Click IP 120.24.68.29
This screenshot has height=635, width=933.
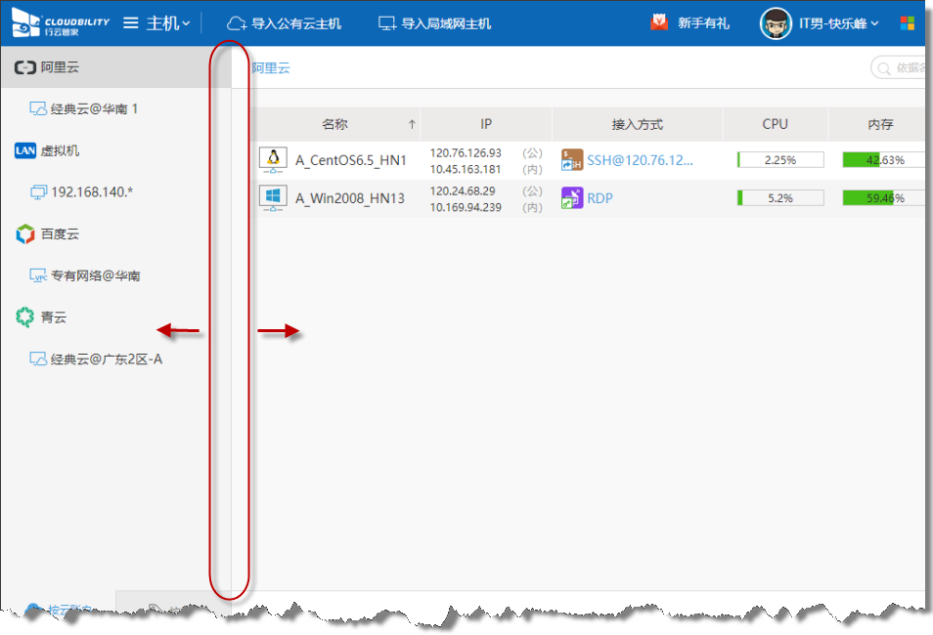coord(463,190)
